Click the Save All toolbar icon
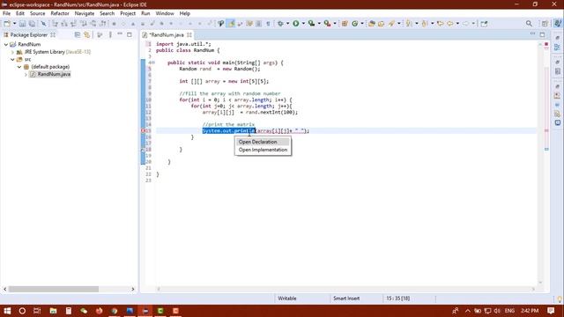This screenshot has height=317, width=564. (x=32, y=24)
